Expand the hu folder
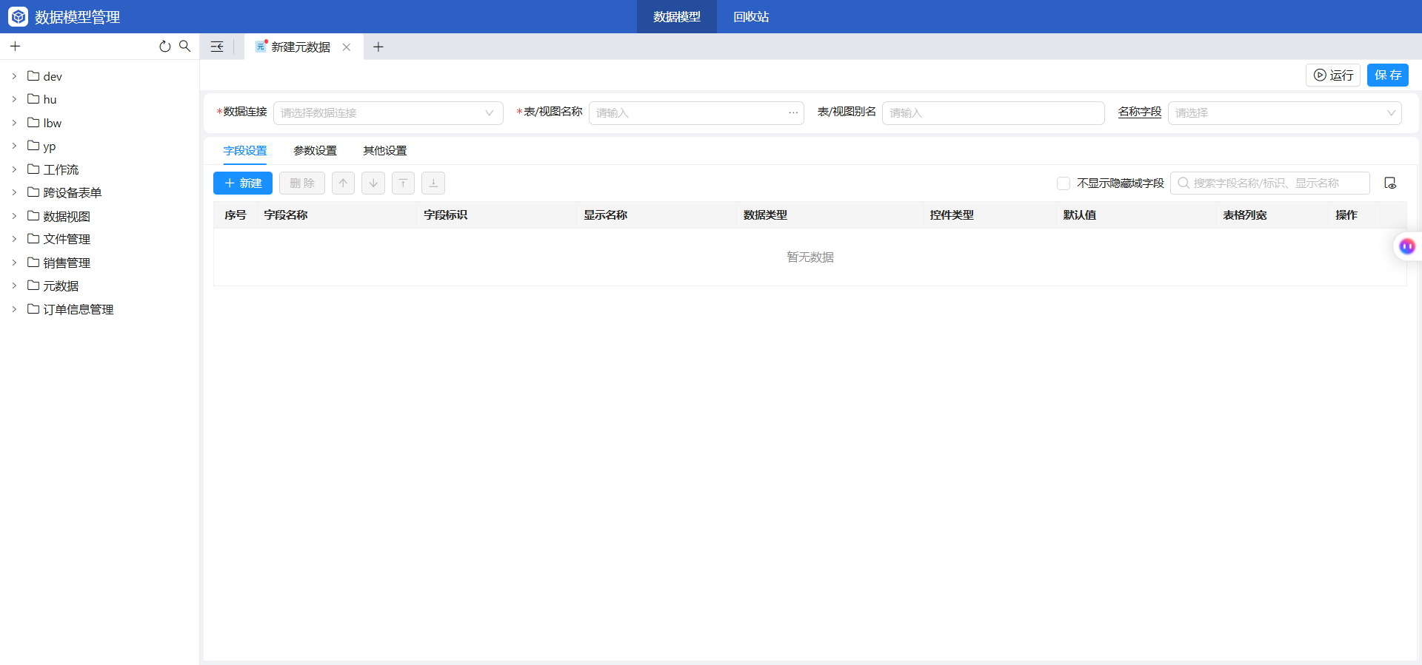This screenshot has width=1422, height=665. click(14, 98)
